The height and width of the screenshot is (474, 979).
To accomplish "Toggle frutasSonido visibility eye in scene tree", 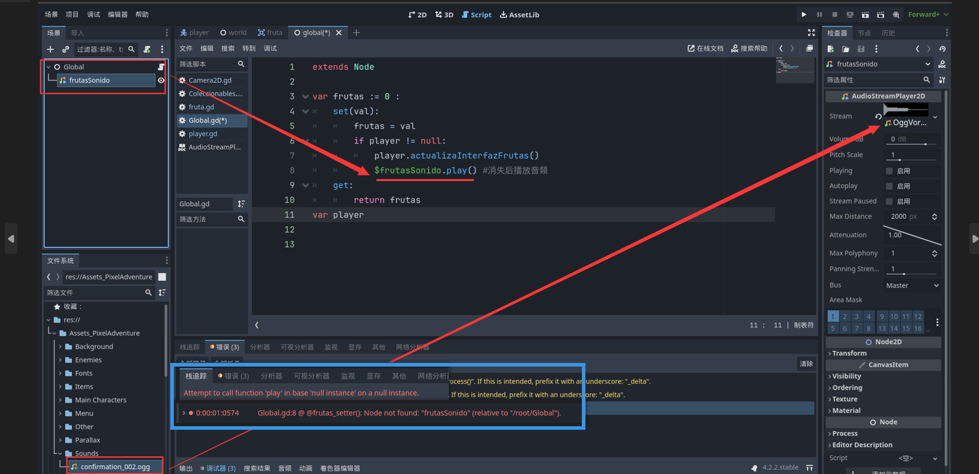I will [161, 80].
